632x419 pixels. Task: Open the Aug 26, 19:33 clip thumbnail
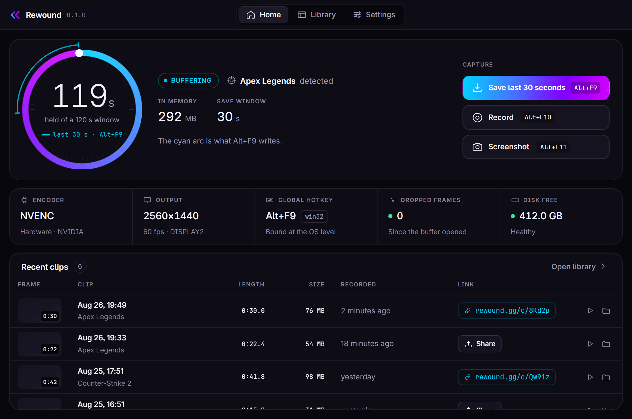[x=40, y=344]
